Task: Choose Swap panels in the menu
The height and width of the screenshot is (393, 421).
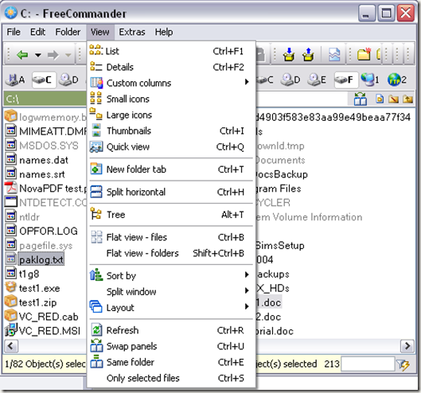Action: tap(171, 346)
